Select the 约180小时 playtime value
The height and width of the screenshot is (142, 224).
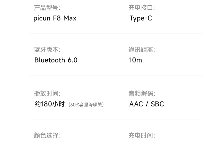click(x=50, y=104)
